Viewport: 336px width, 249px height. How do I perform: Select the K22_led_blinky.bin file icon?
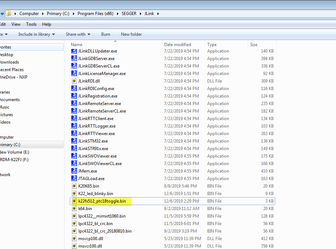74,193
